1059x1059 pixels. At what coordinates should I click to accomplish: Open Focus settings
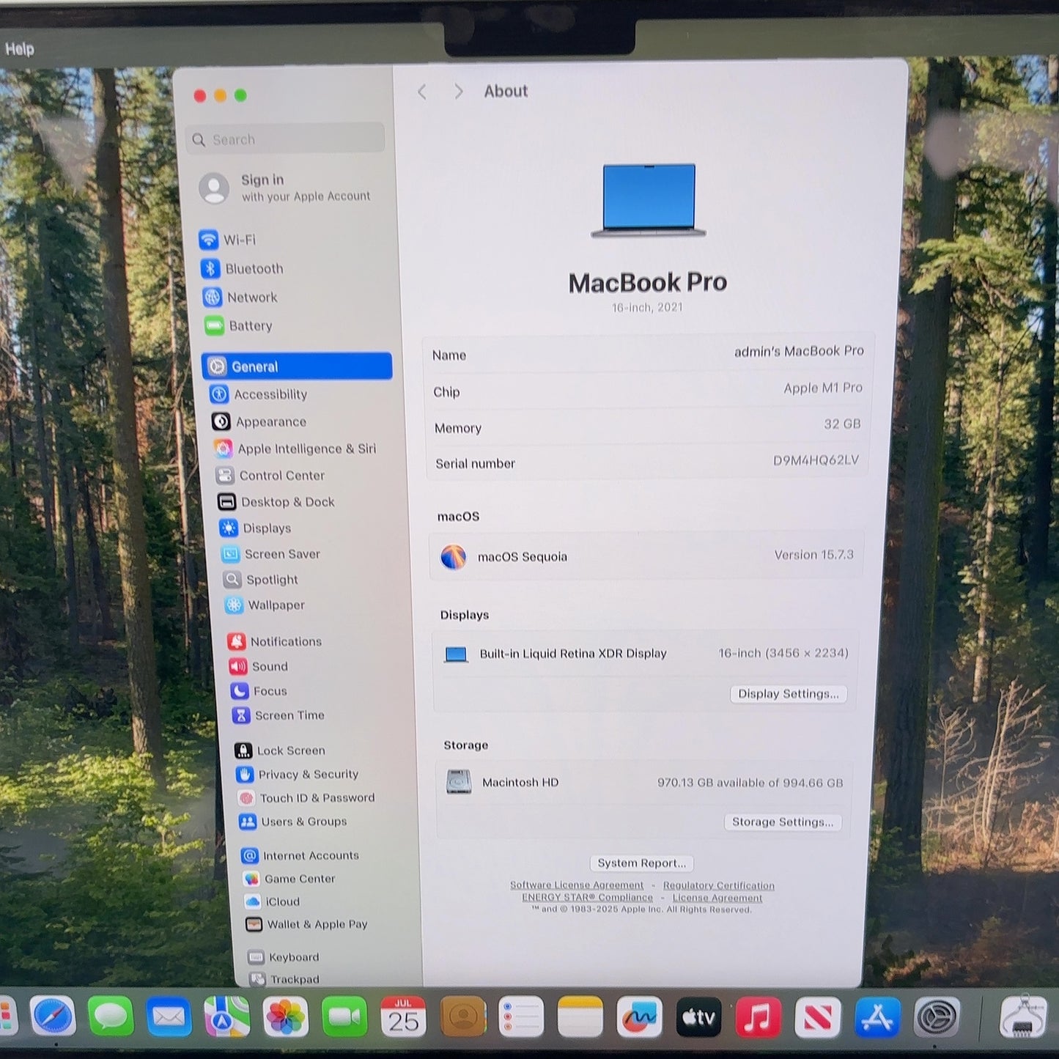pyautogui.click(x=259, y=691)
